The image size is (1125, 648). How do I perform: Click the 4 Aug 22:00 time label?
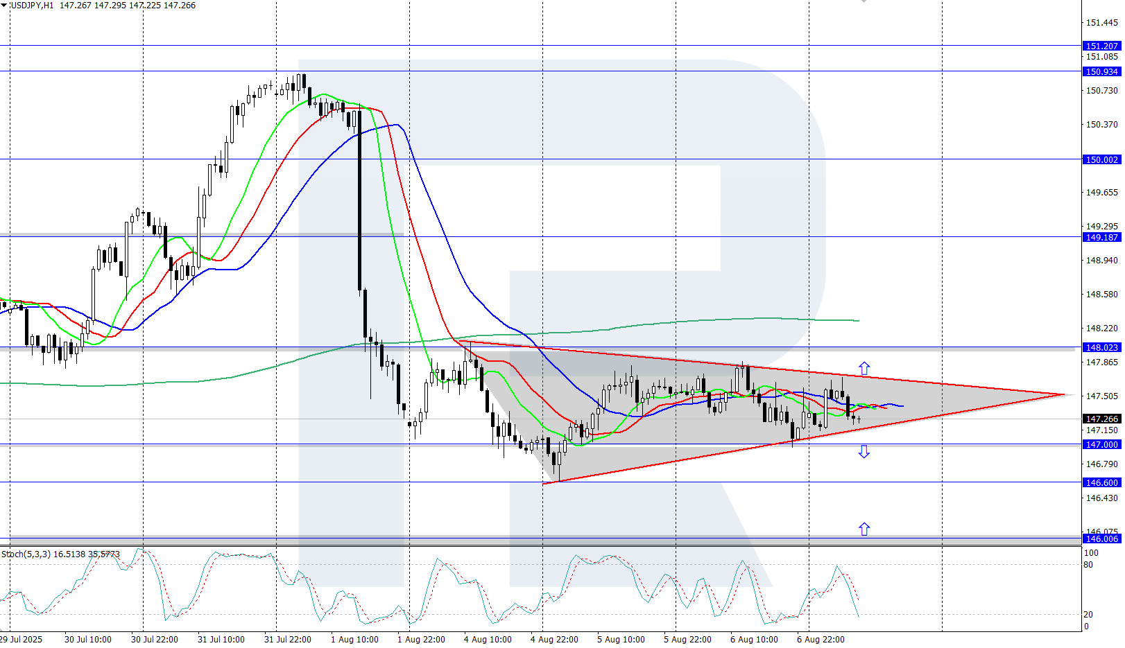pos(554,639)
